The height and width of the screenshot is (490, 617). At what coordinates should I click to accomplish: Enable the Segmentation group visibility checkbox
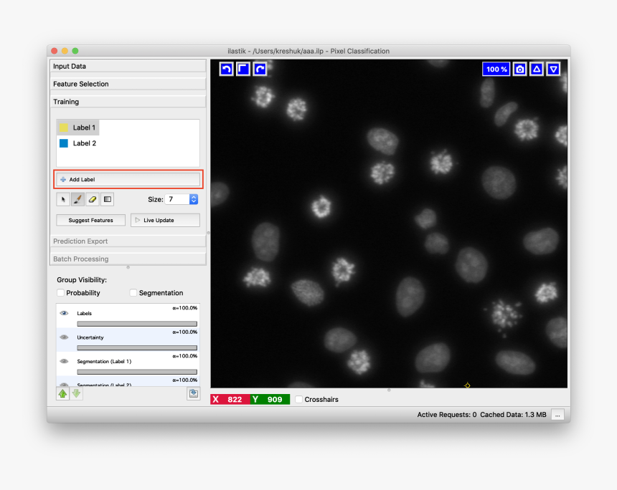[133, 293]
